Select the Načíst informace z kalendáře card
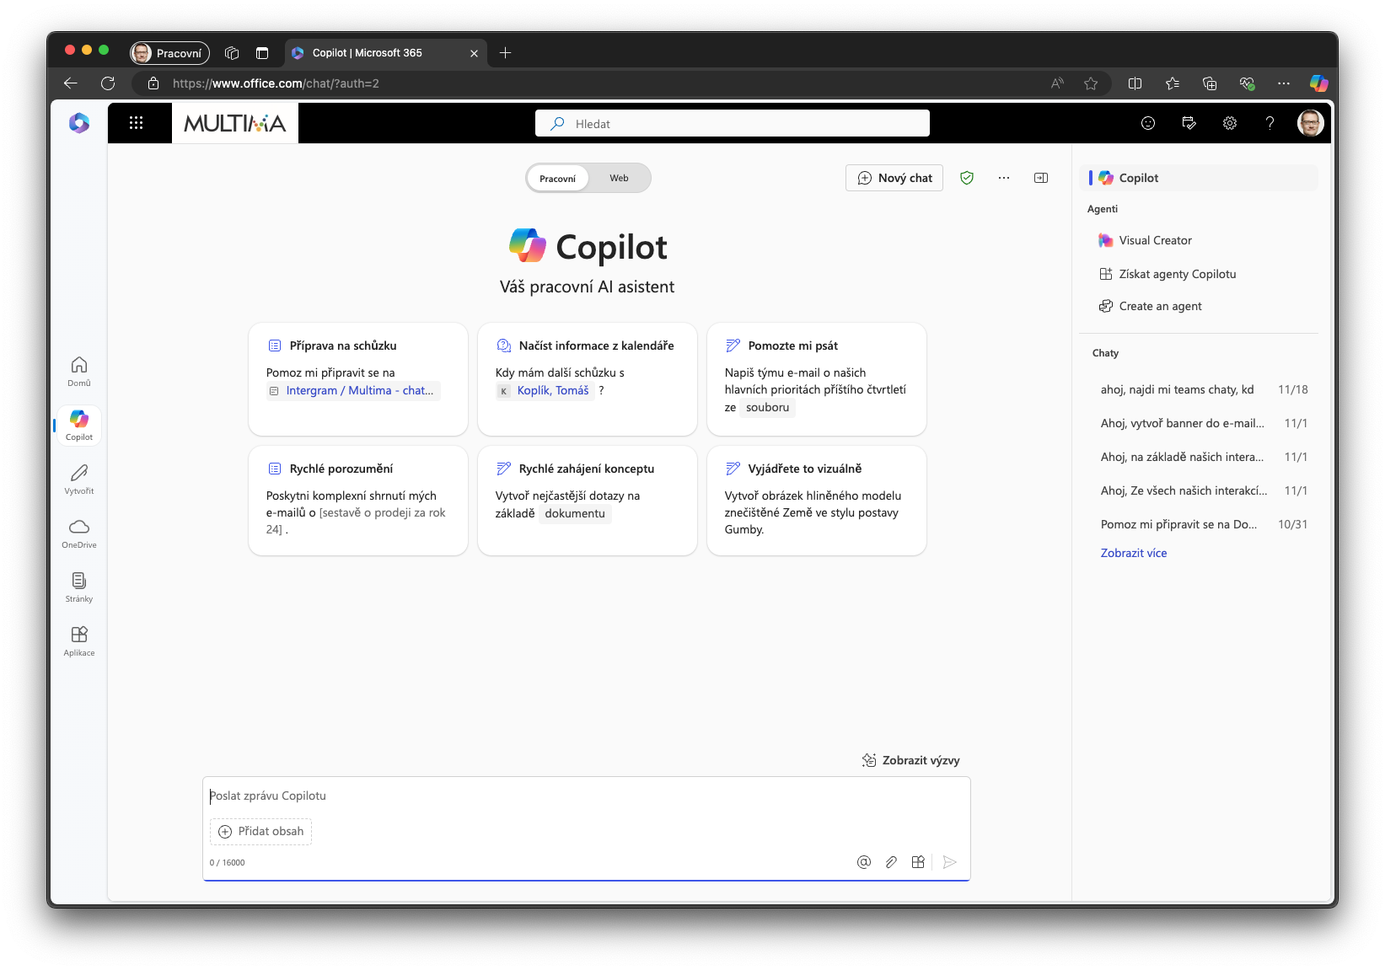 coord(588,378)
